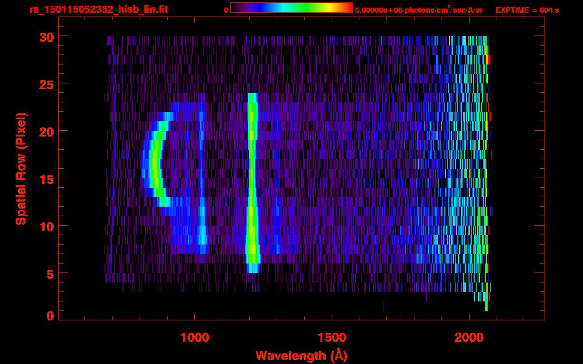Click the x-axis tick label 1500
The width and height of the screenshot is (583, 364).
tap(332, 337)
